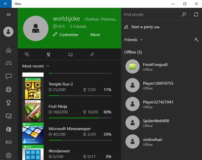
Task: Click the gamerscore icon beside 875
Action: click(x=55, y=26)
